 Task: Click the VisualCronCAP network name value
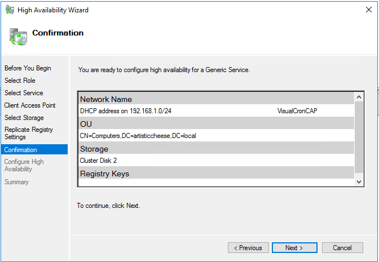tap(297, 111)
